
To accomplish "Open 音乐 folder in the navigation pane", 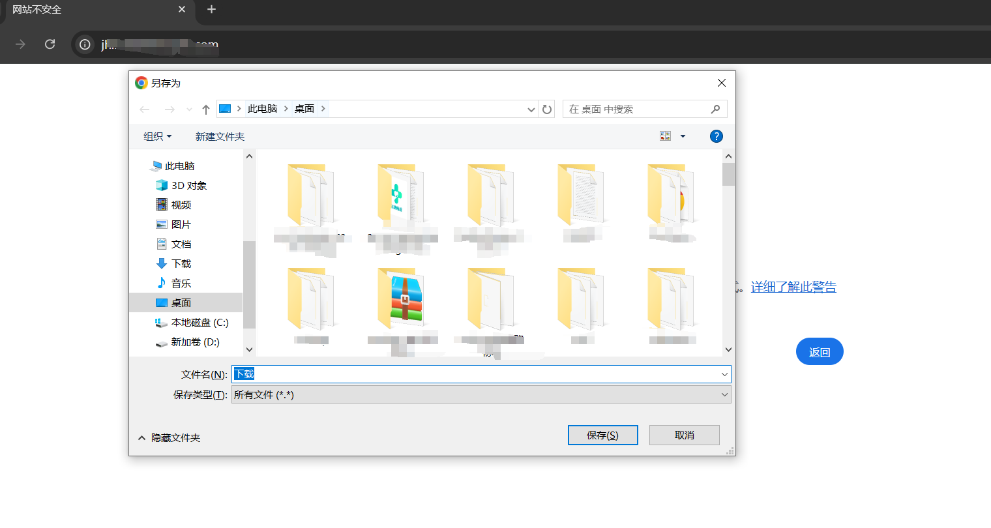I will point(173,284).
